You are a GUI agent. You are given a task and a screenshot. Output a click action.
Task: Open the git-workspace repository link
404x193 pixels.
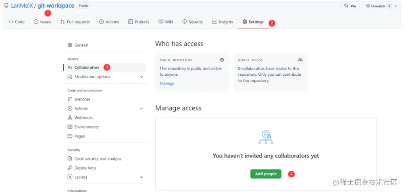(x=56, y=6)
